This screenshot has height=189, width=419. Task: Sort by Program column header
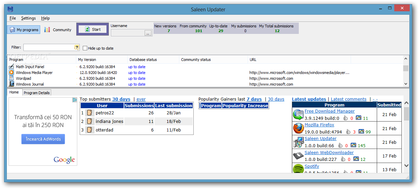[42, 60]
